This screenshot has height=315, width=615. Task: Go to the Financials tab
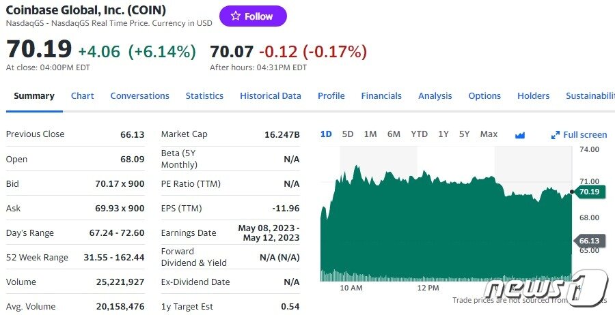pos(381,96)
